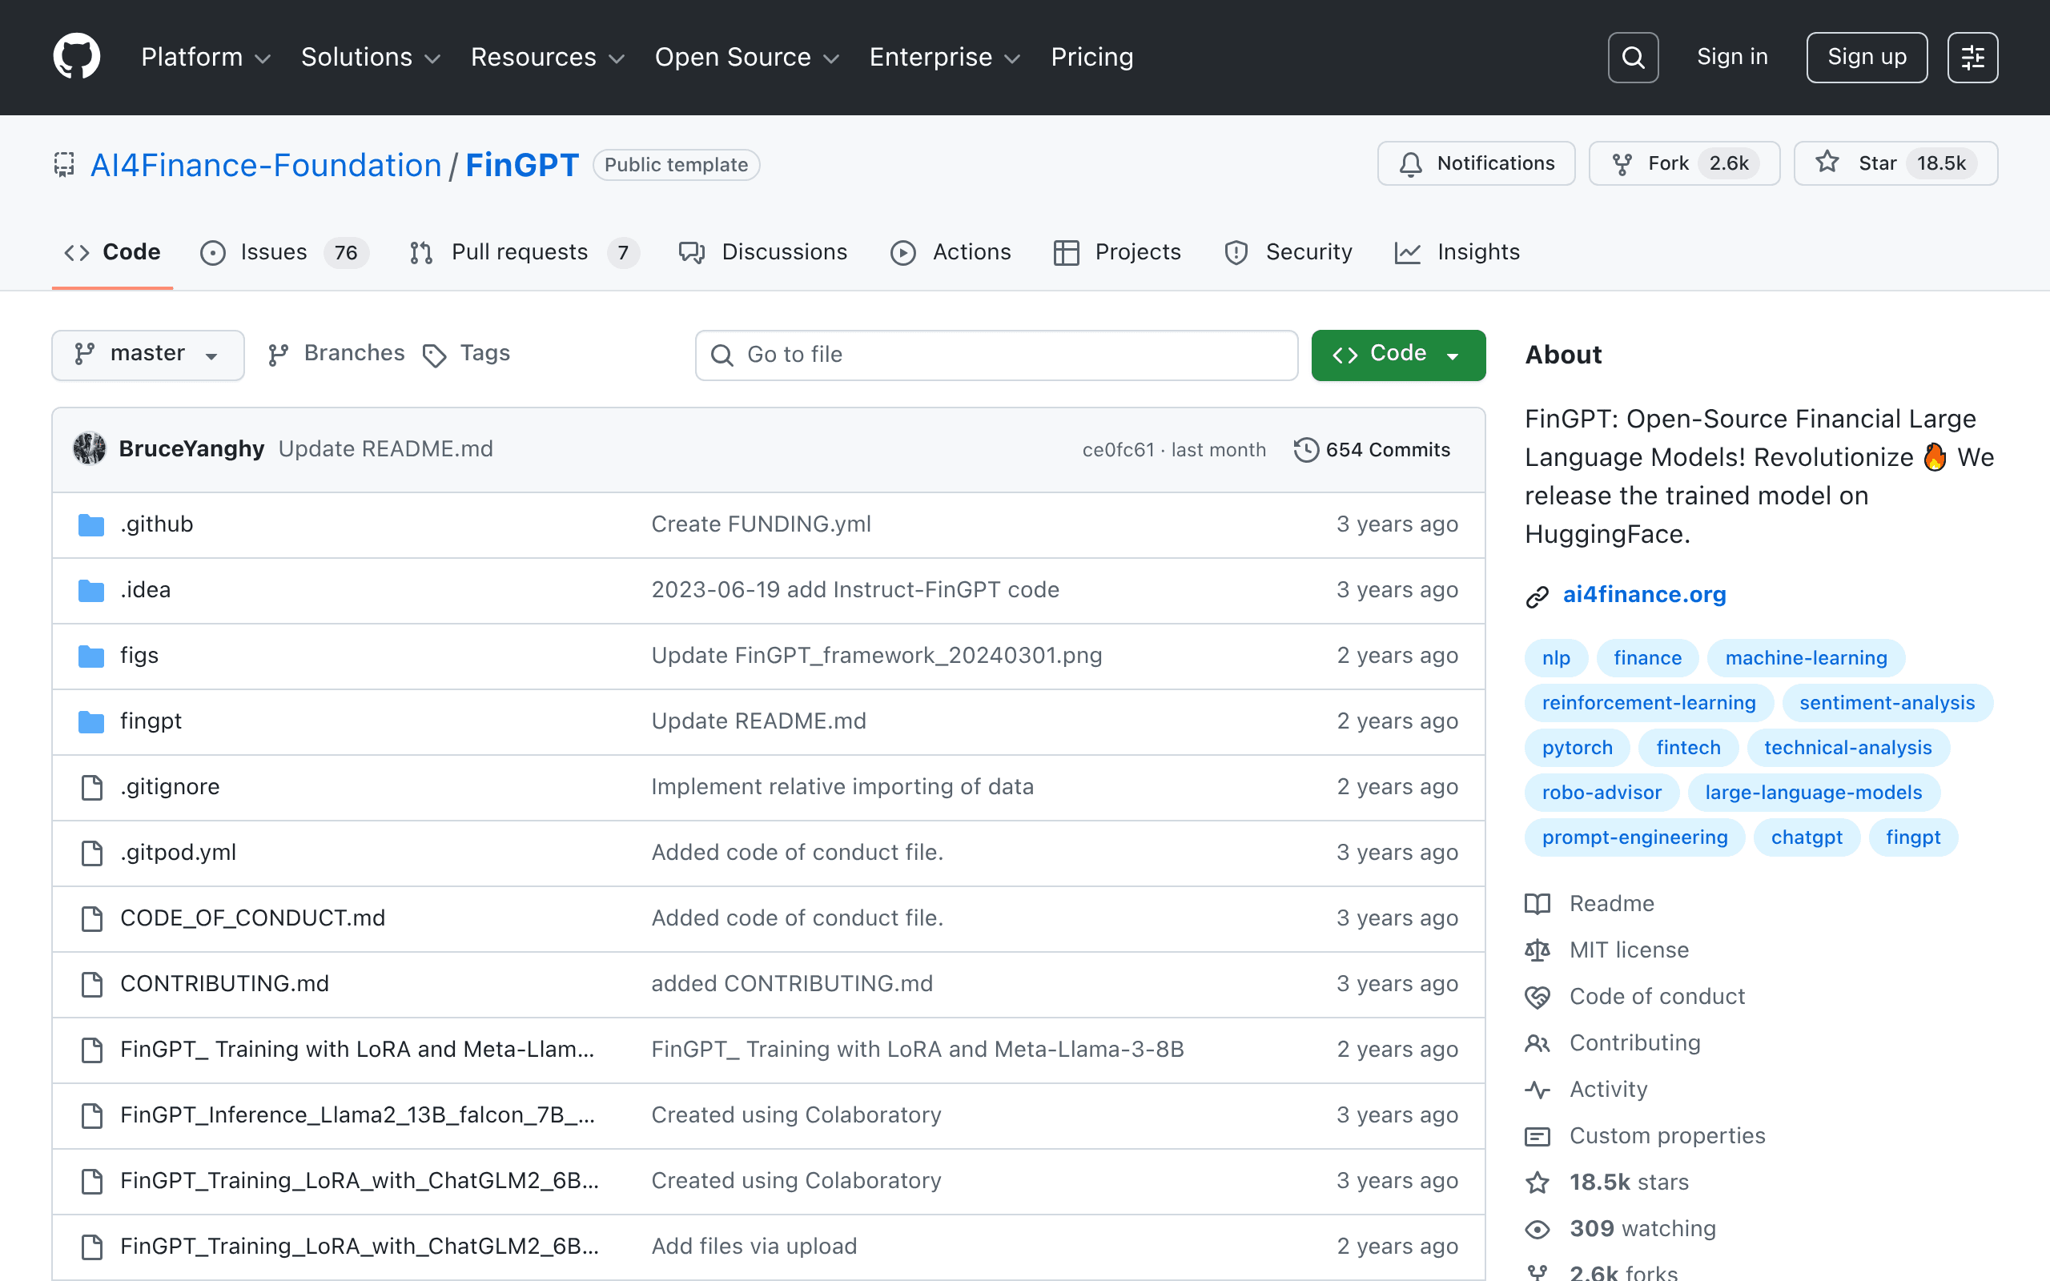Open the 654 Commits history link
Screen dimensions: 2050x1281
click(1373, 450)
